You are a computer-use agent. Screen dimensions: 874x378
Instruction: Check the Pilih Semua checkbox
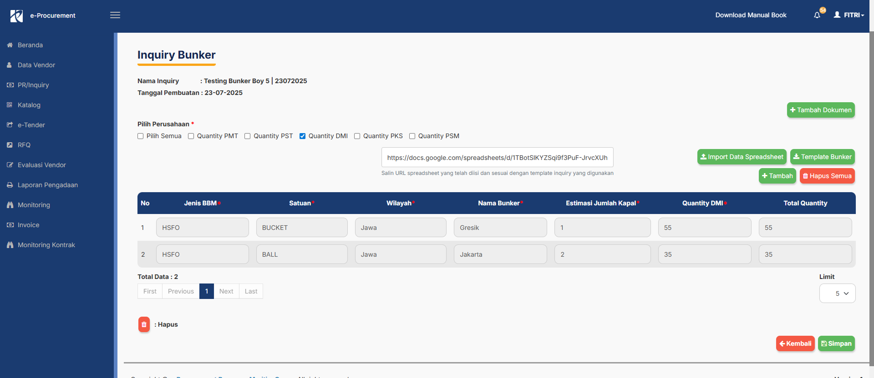pos(141,136)
